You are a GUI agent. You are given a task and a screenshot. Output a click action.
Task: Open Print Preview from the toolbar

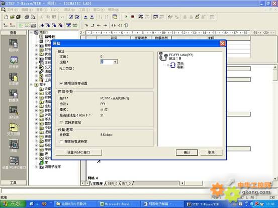pyautogui.click(x=33, y=17)
